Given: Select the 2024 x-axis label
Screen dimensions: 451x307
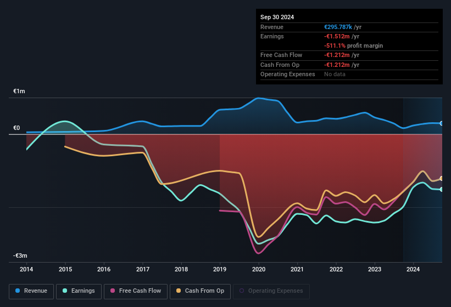Looking at the screenshot, I should point(413,269).
